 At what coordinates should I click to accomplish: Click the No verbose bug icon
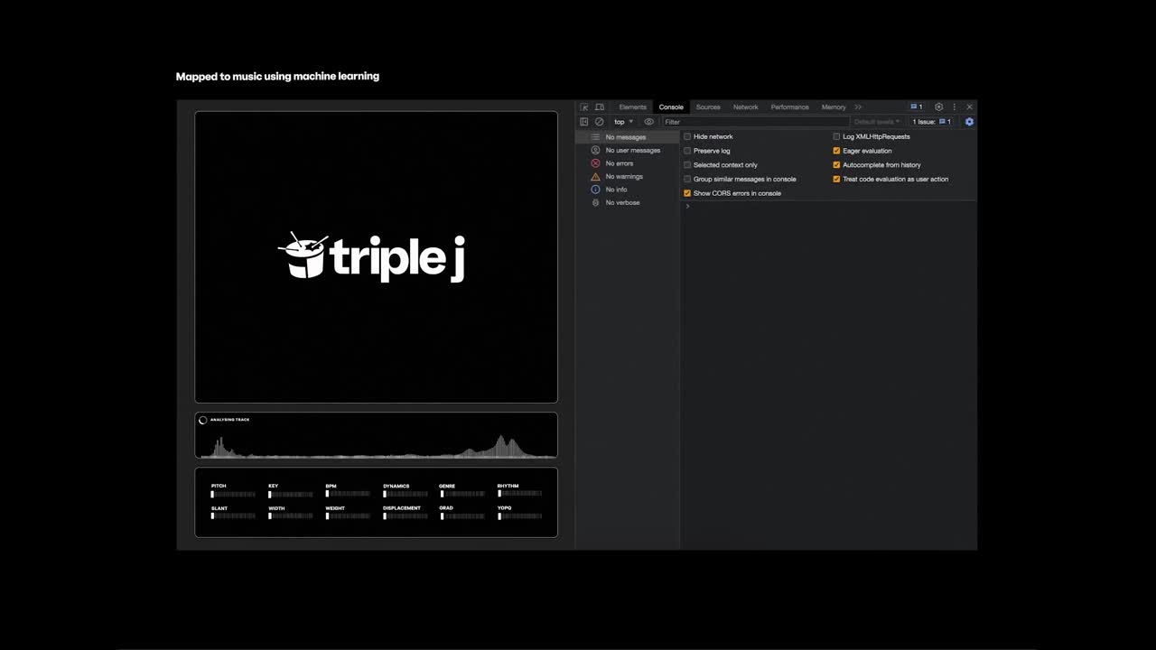coord(595,203)
